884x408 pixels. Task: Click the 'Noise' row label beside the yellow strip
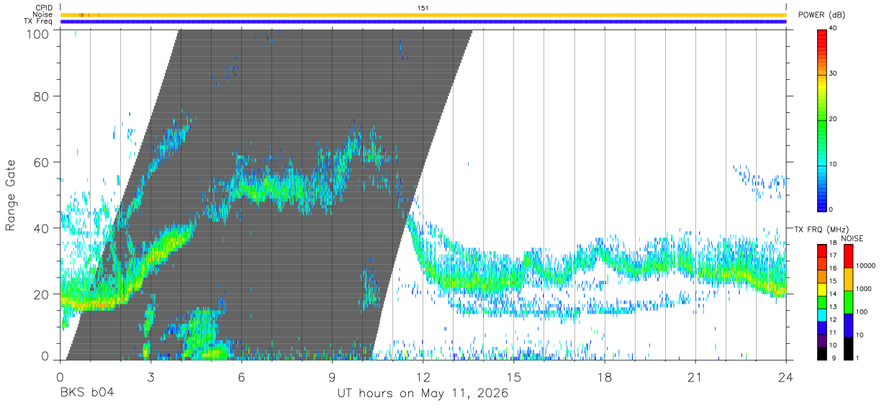42,14
